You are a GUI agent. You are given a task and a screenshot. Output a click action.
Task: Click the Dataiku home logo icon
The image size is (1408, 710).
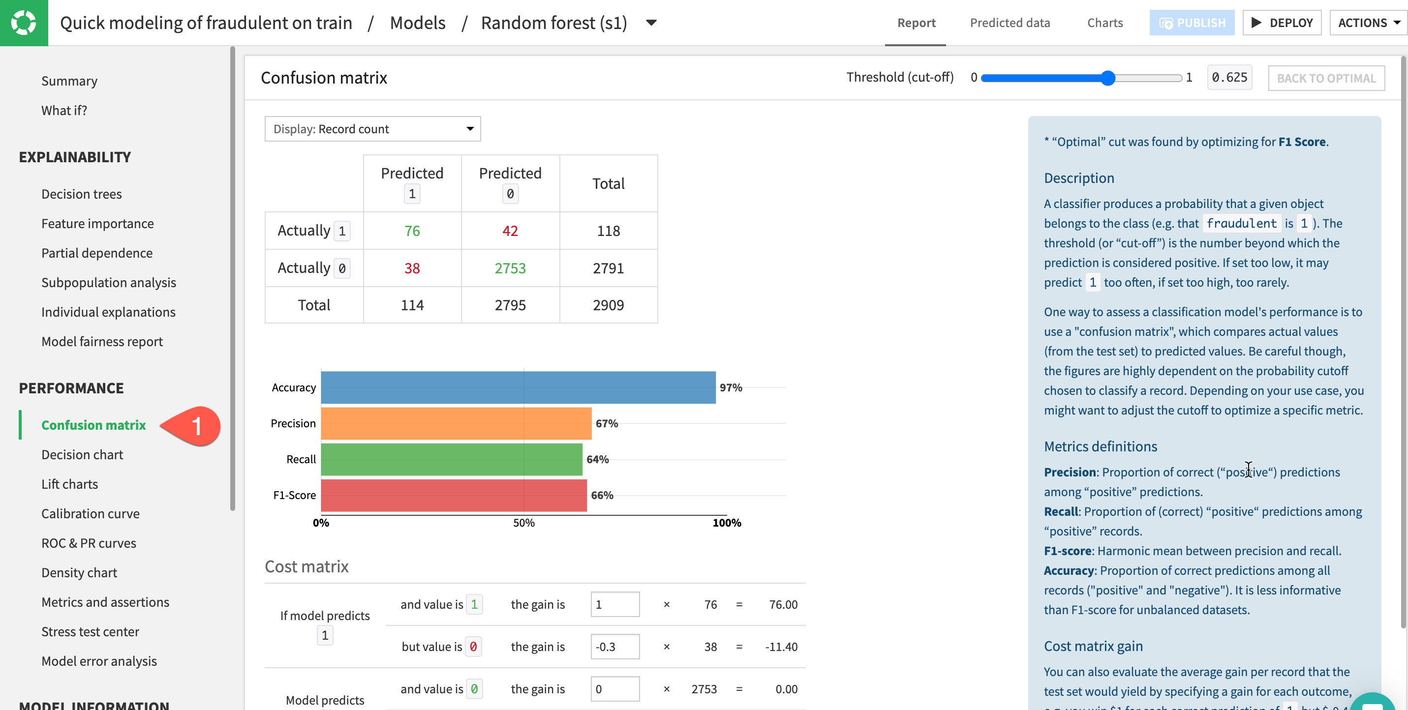[24, 23]
